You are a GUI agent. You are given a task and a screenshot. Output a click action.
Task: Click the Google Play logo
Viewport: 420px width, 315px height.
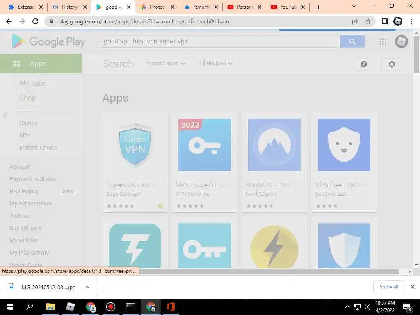click(49, 41)
